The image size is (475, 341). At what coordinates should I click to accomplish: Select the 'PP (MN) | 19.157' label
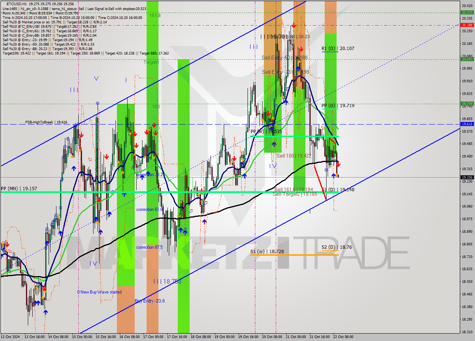pos(19,189)
